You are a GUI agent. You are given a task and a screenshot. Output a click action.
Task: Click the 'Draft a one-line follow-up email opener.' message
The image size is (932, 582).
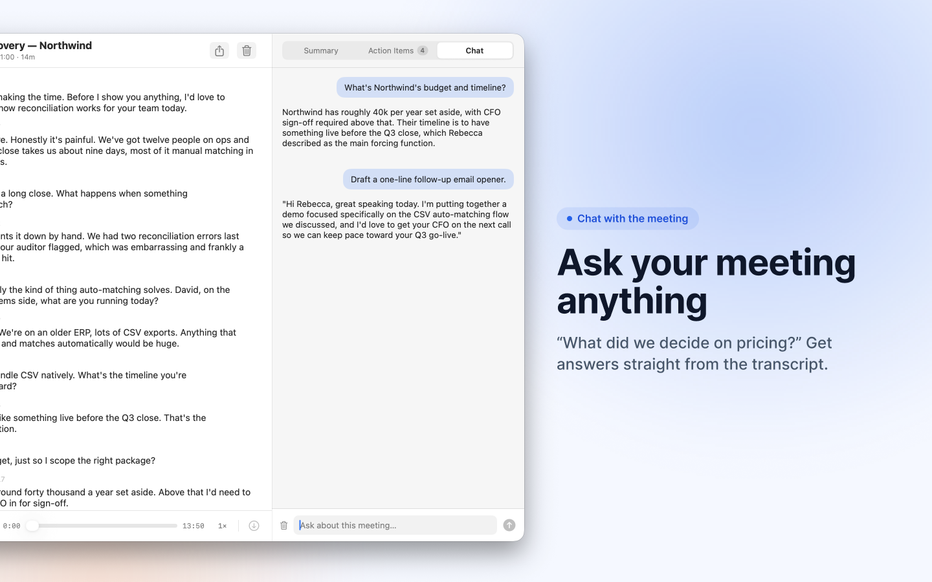[428, 179]
